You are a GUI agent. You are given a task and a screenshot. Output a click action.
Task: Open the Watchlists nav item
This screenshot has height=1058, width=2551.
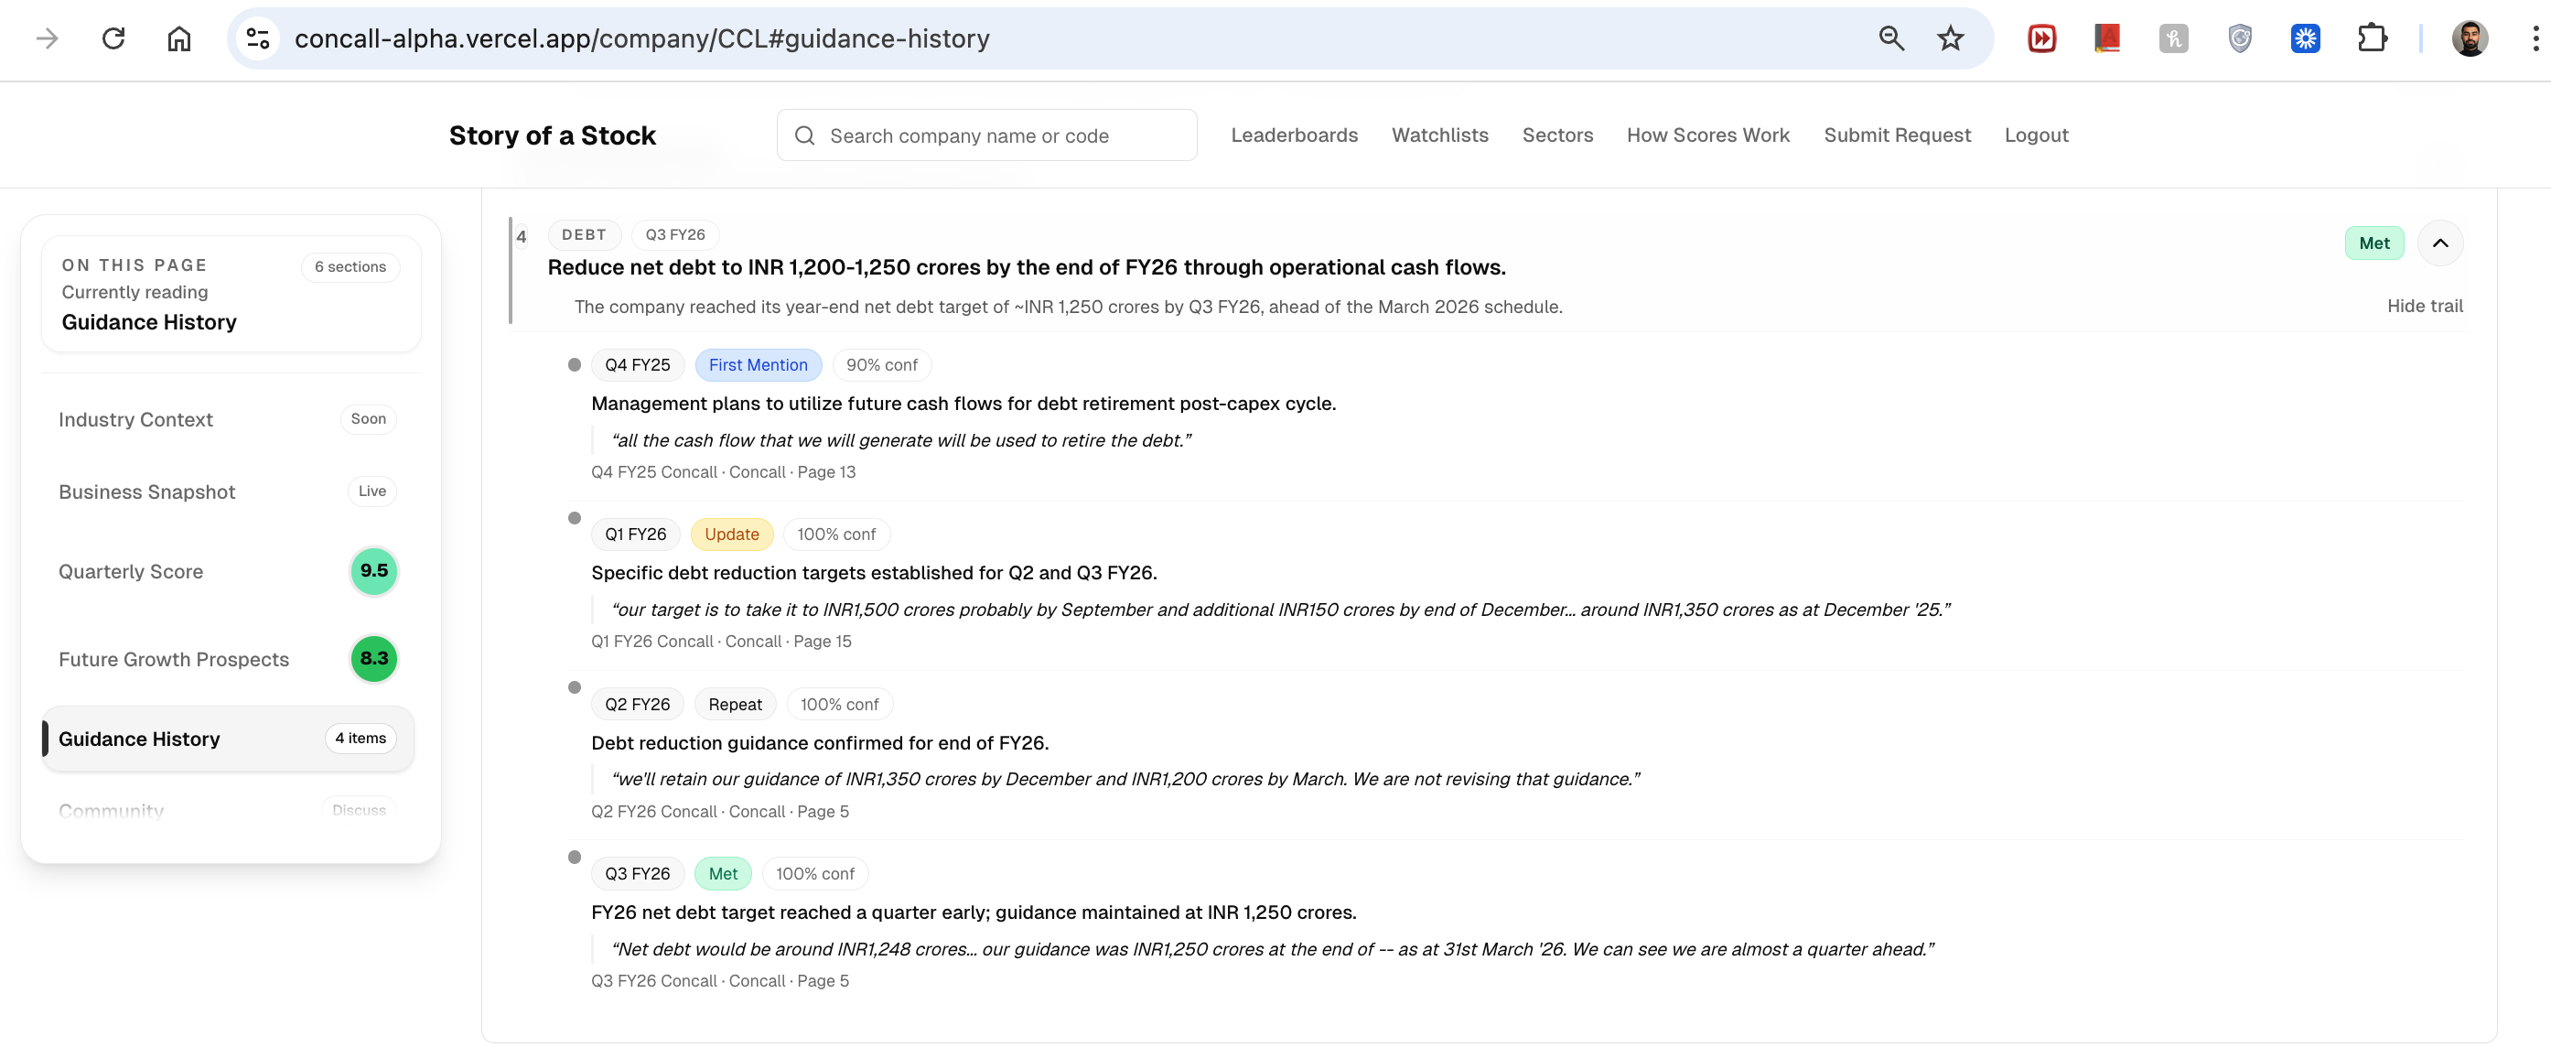click(x=1439, y=135)
